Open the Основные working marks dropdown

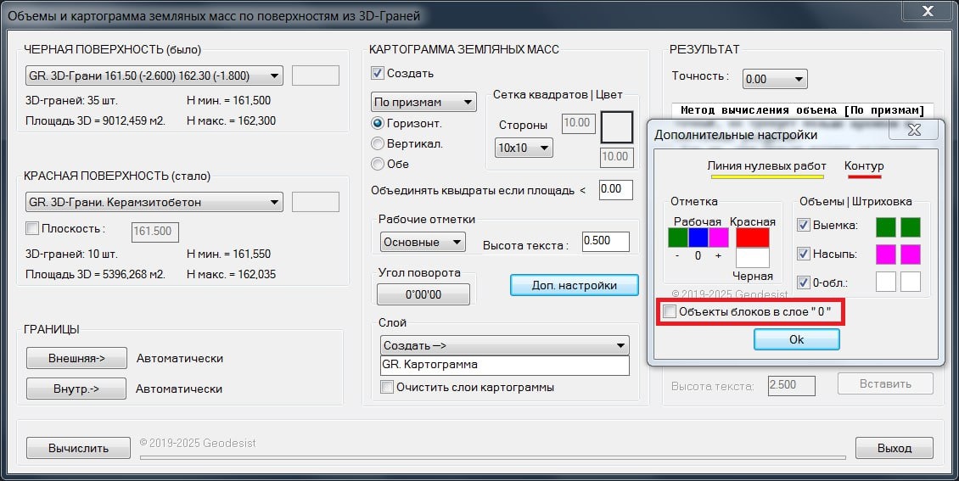[423, 242]
